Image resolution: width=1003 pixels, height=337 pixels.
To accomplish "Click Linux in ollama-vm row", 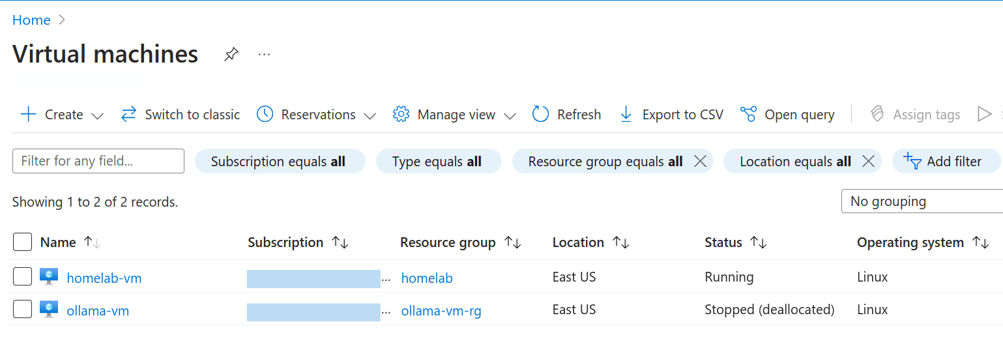I will click(x=873, y=310).
